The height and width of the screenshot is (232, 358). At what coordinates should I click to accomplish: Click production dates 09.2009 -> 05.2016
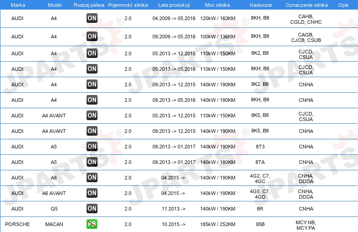(x=174, y=37)
